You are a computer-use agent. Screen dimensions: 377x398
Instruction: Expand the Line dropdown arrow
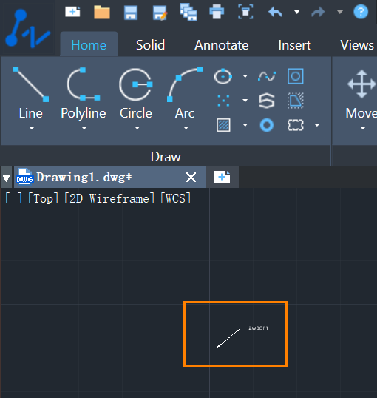[x=32, y=128]
